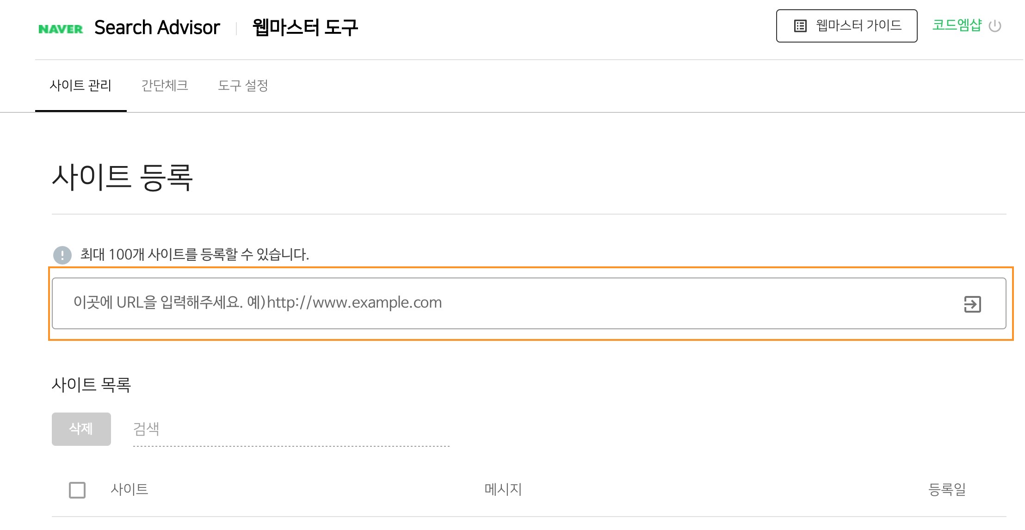Switch to the 사이트 관리 tab
Viewport: 1025px width, 530px height.
80,86
